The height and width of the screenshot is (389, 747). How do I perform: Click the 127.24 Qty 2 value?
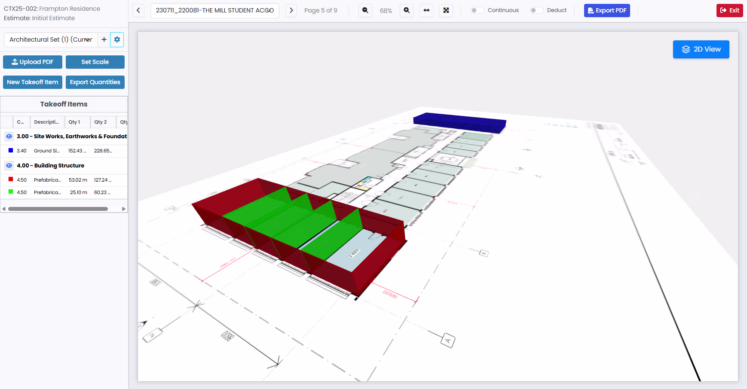click(x=103, y=180)
